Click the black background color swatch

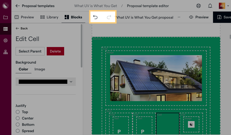(x=43, y=82)
